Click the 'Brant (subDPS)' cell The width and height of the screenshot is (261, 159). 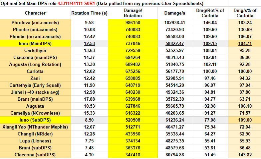pos(35,148)
